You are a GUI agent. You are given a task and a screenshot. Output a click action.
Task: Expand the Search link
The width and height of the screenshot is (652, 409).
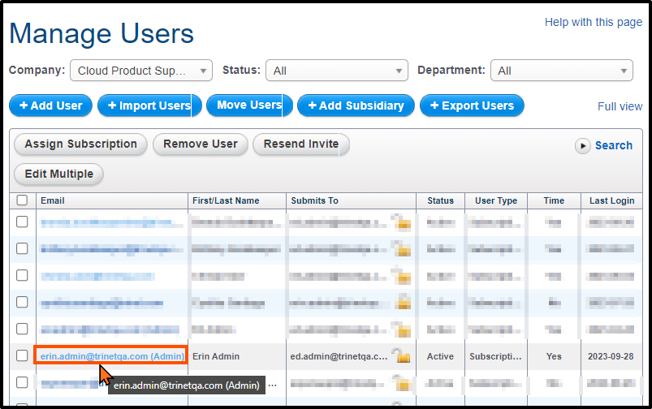[x=614, y=145]
